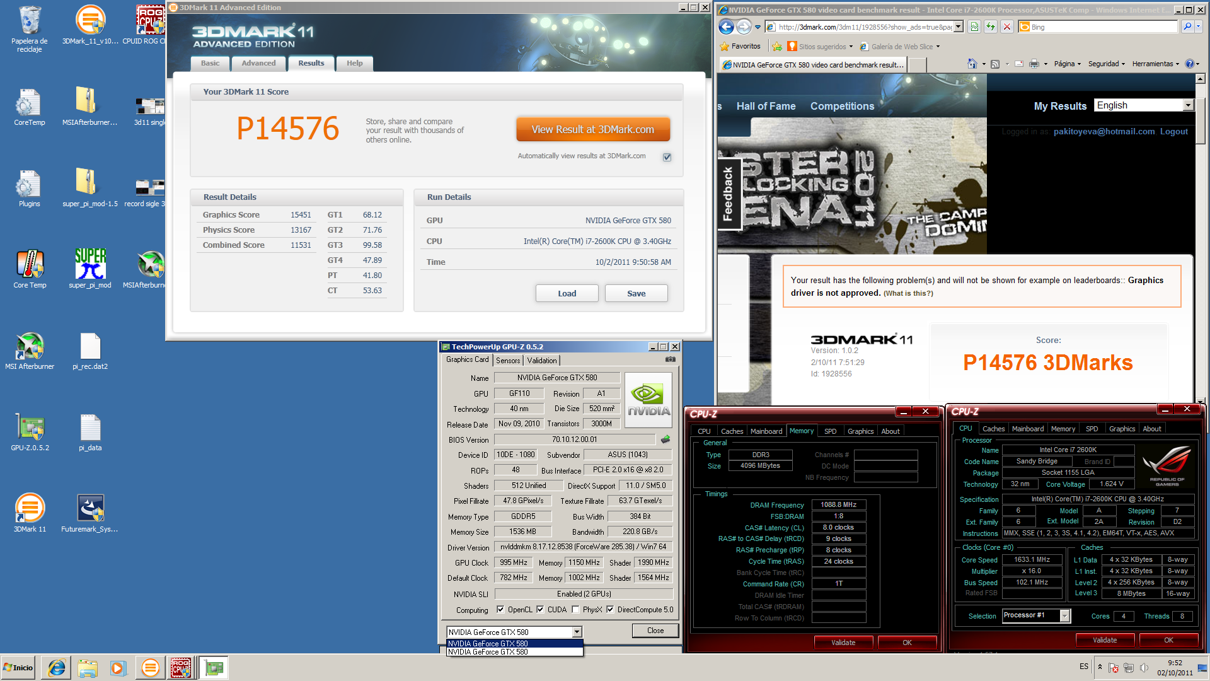The width and height of the screenshot is (1210, 681).
Task: Click the Windows Inicio start button
Action: tap(19, 668)
